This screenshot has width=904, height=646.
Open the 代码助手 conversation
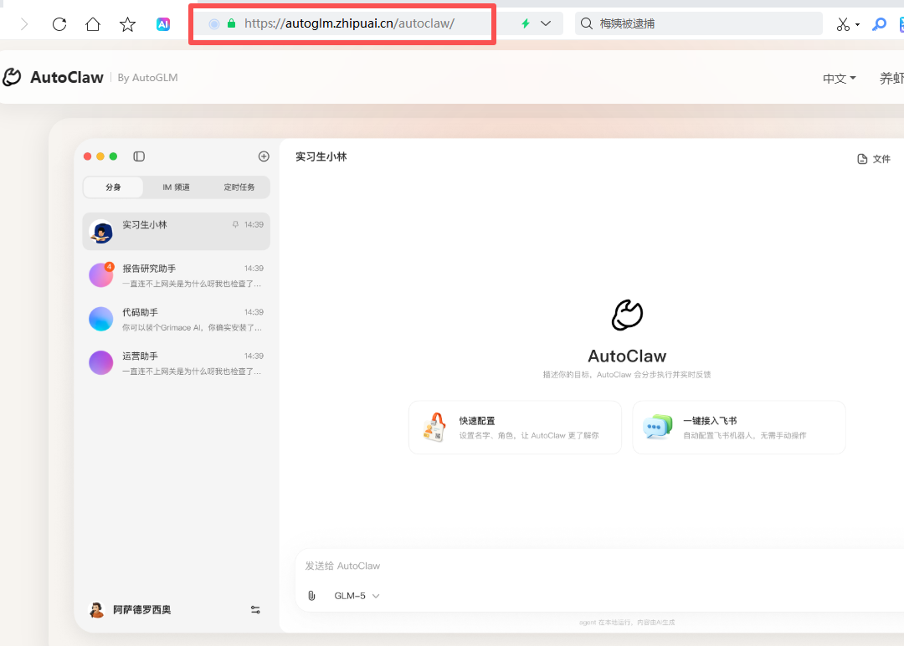point(177,320)
